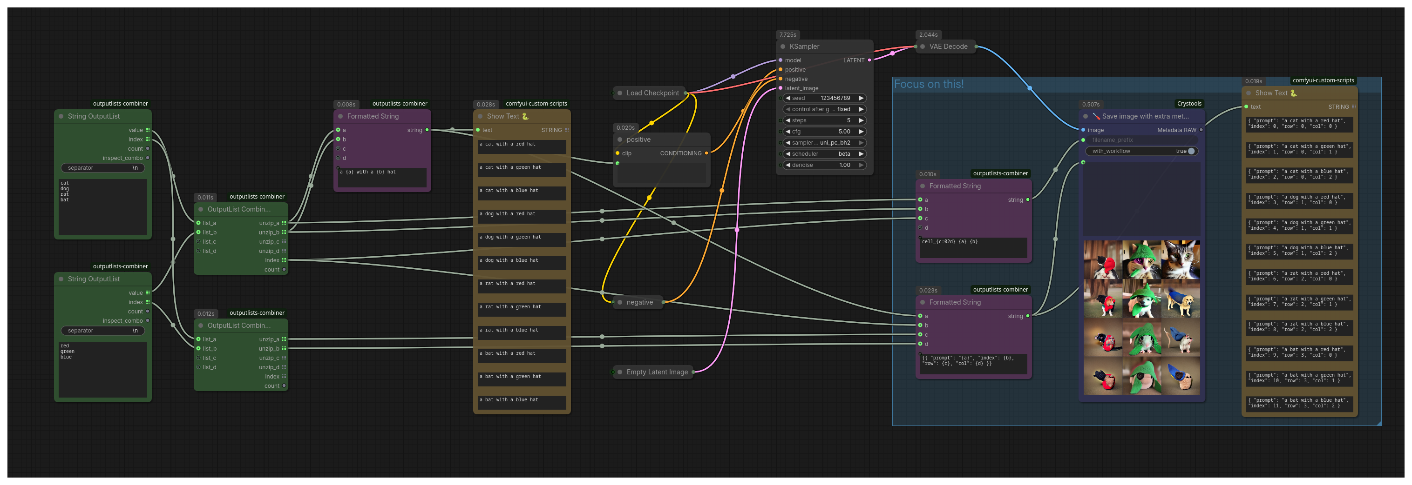
Task: Click the 'Focus on this!' group title
Action: [929, 84]
